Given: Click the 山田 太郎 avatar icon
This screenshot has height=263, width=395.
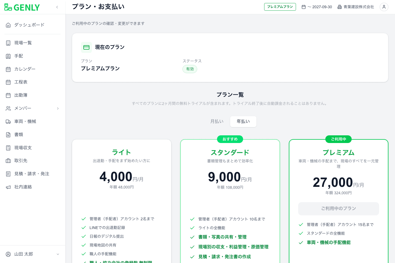Looking at the screenshot, I should coord(8,254).
